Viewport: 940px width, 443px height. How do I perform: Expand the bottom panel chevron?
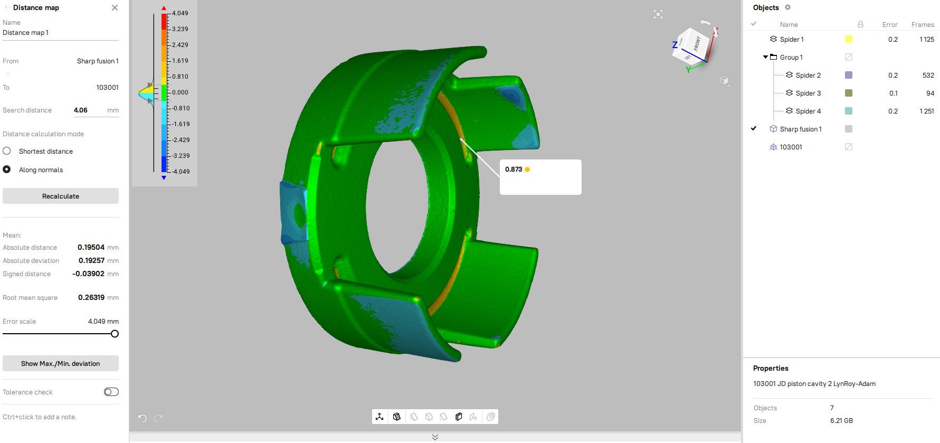[x=435, y=437]
